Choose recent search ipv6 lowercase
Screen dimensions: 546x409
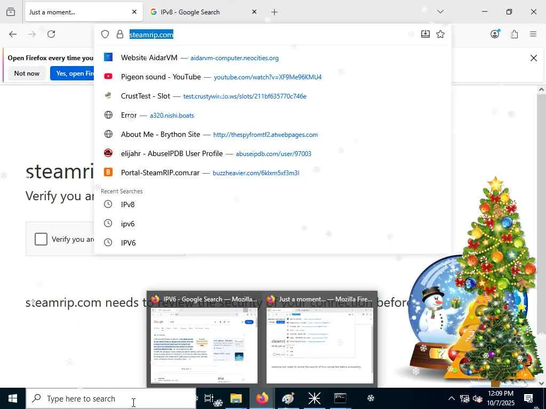pyautogui.click(x=272, y=224)
